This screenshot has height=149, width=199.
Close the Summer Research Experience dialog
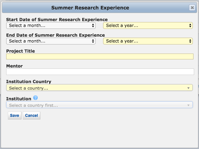[x=192, y=8]
